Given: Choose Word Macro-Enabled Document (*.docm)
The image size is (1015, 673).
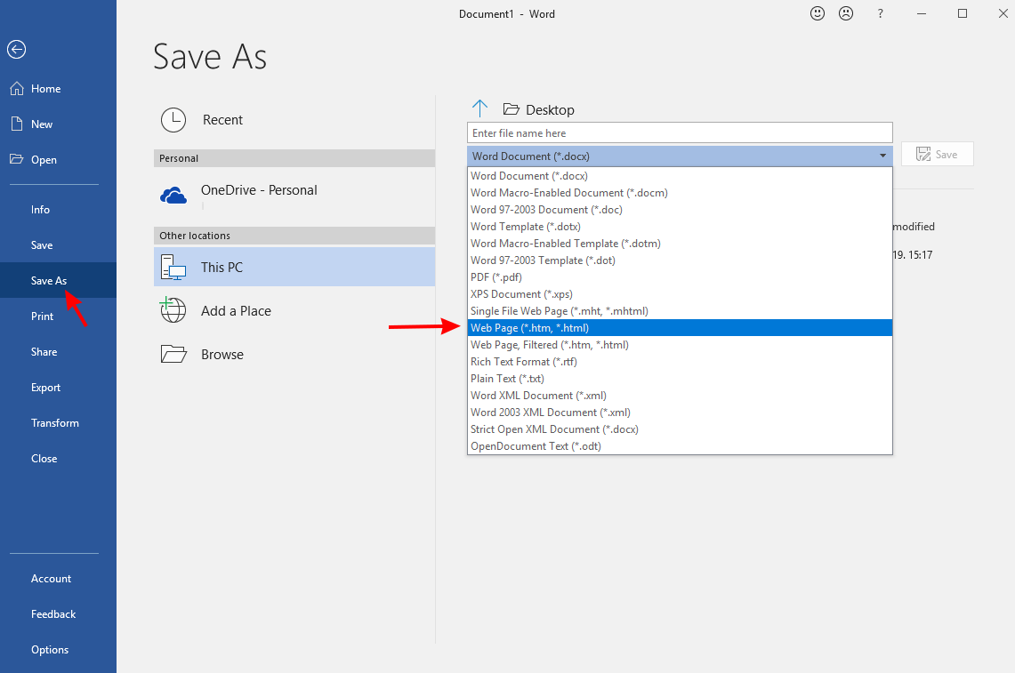Looking at the screenshot, I should coord(680,193).
